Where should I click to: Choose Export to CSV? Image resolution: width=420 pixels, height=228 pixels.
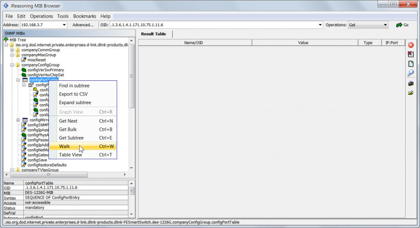[83, 94]
